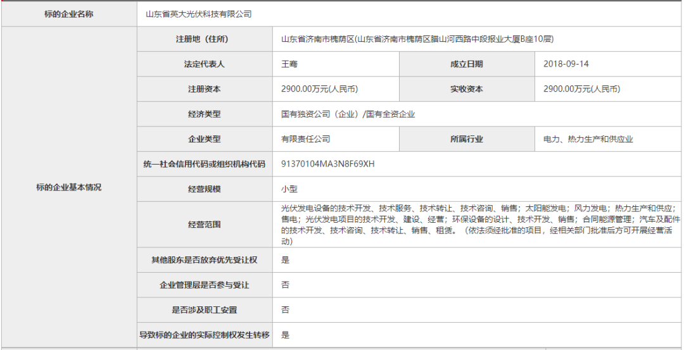
Task: Select the 标的企业基本情况 section label
Action: click(x=68, y=187)
